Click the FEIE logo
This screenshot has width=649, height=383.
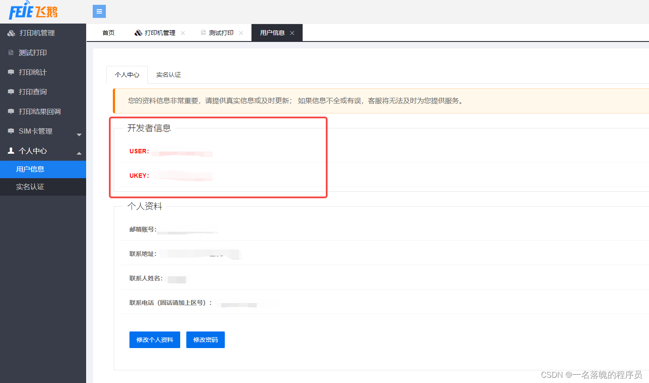click(x=33, y=10)
